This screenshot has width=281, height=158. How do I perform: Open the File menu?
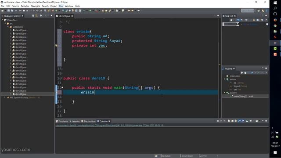pos(3,6)
